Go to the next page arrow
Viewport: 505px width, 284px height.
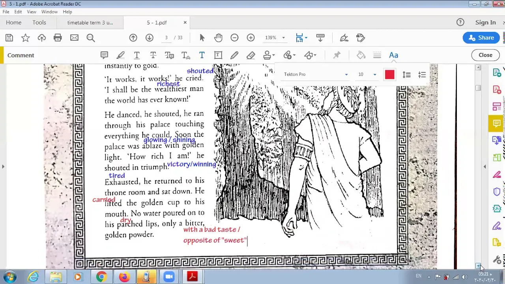click(x=149, y=38)
